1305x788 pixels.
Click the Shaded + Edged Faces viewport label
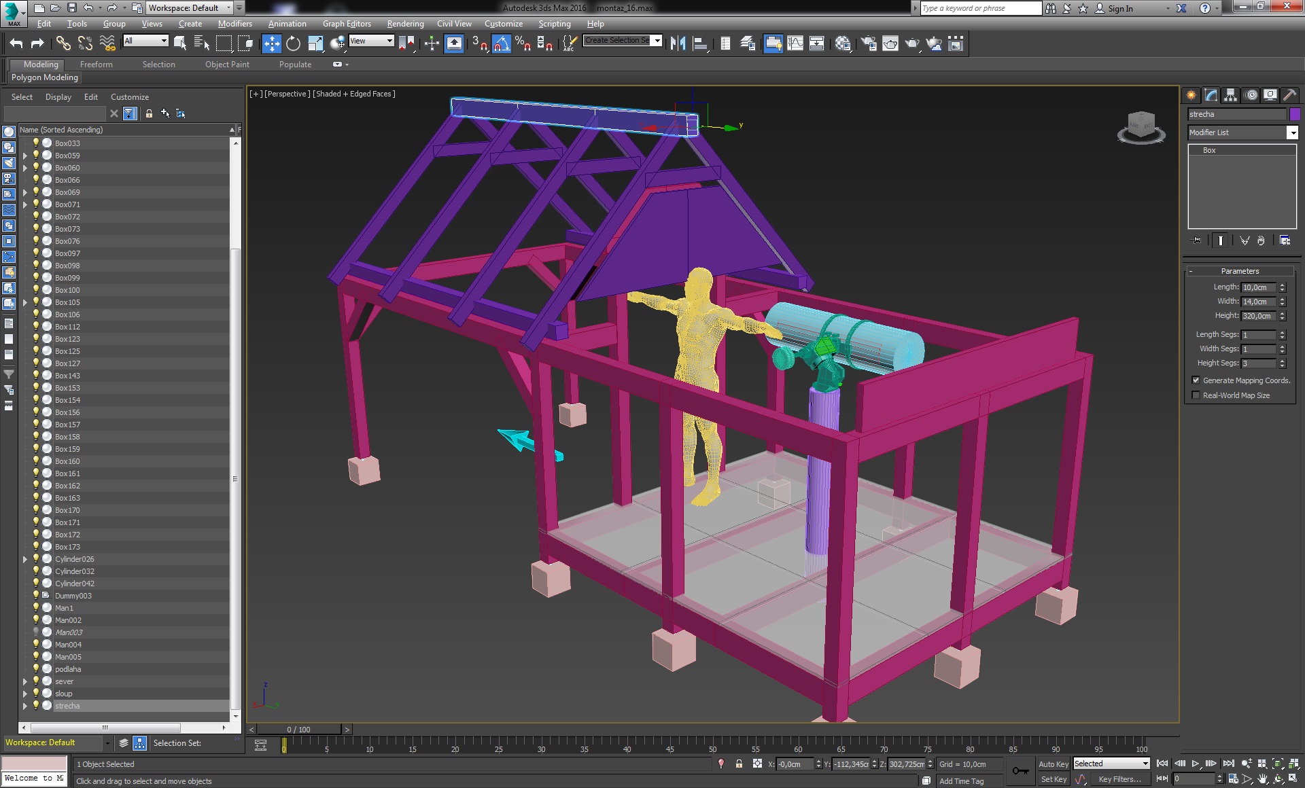[x=353, y=94]
